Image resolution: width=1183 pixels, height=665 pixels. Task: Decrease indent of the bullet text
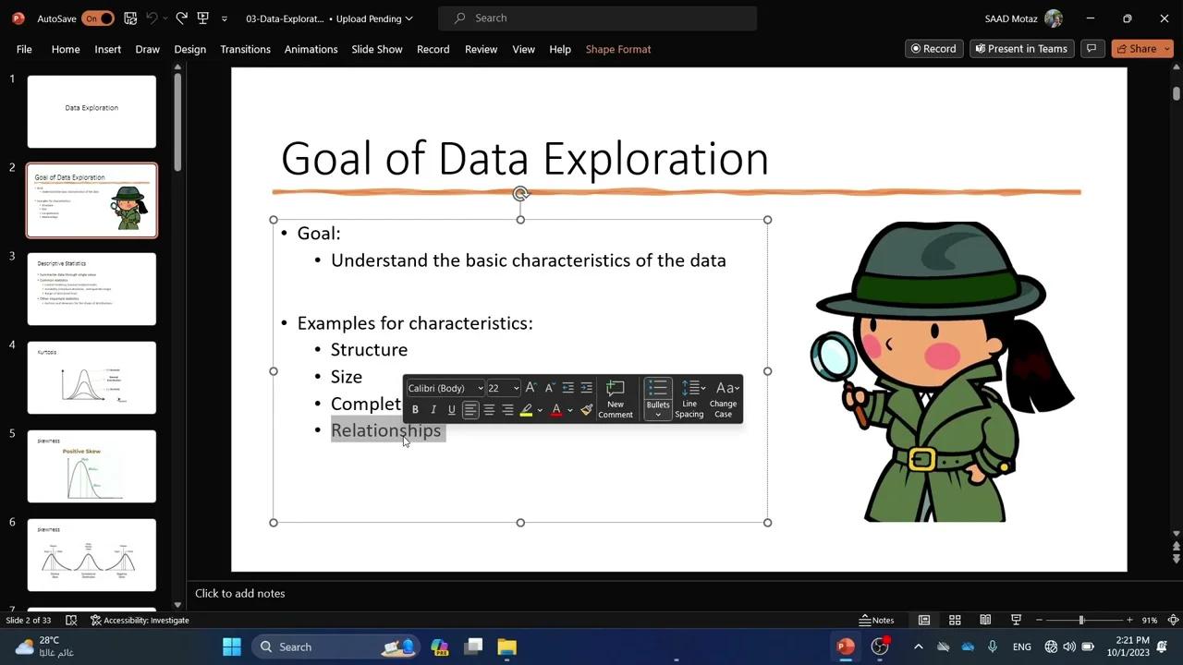(x=567, y=388)
